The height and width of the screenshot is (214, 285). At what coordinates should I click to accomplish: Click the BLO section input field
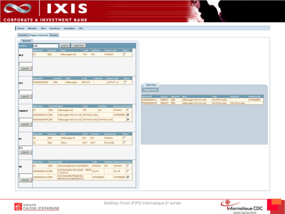click(x=25, y=64)
